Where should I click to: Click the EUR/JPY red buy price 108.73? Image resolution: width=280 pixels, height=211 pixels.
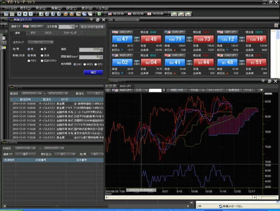204,39
